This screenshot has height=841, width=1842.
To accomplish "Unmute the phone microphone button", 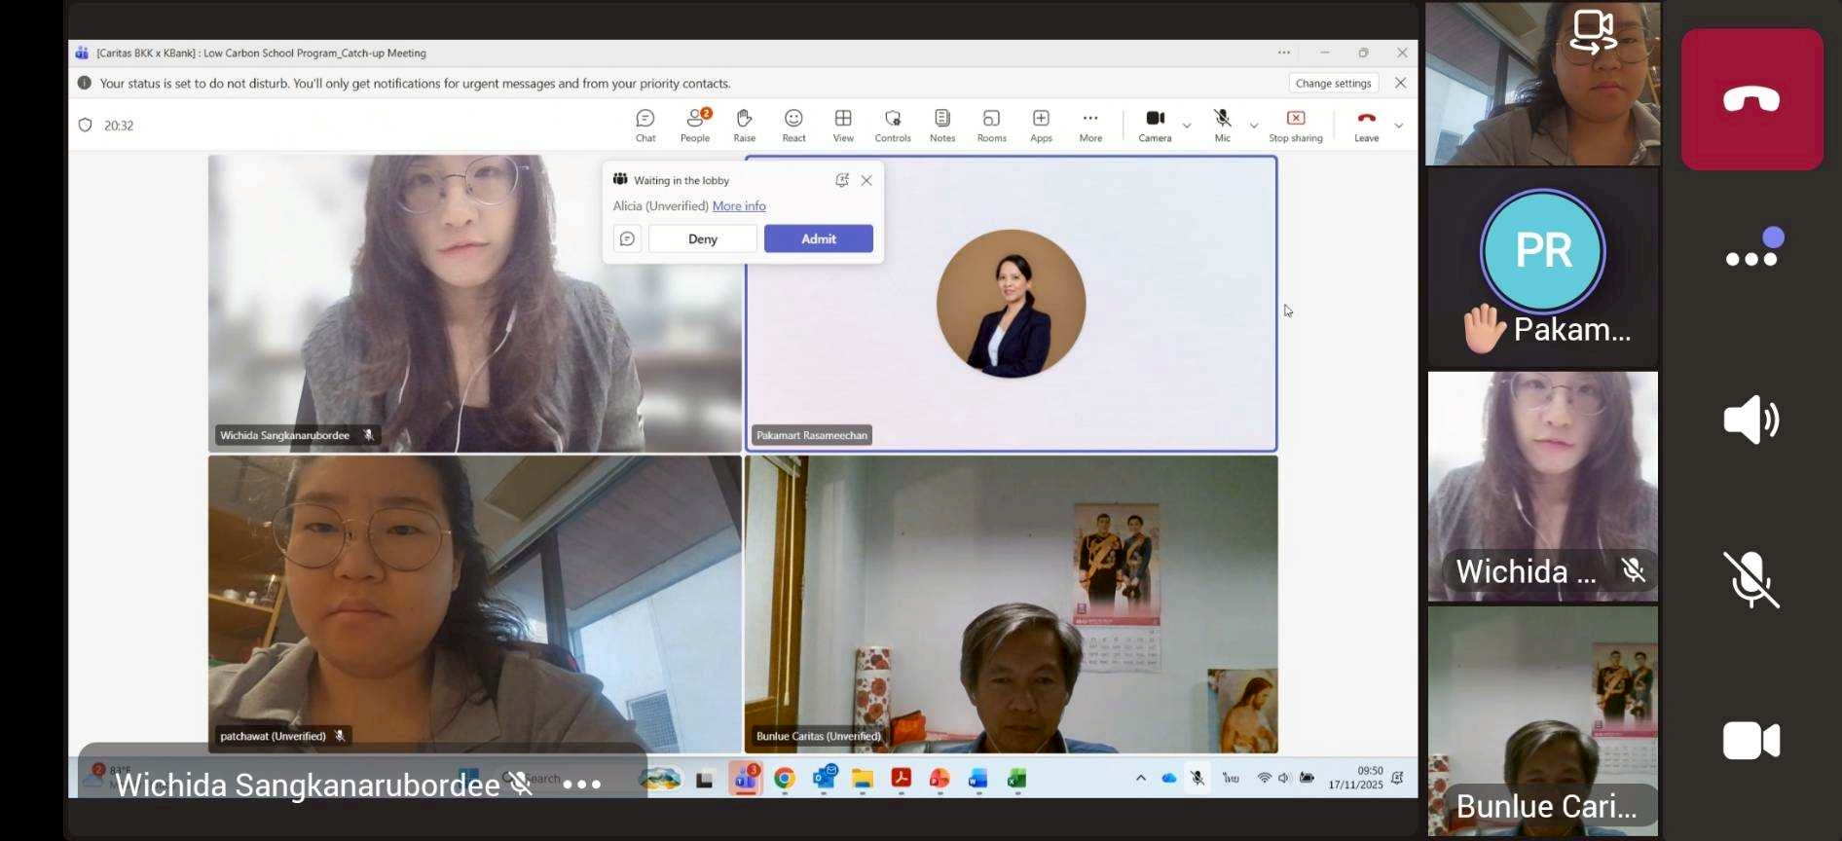I will coord(1750,580).
